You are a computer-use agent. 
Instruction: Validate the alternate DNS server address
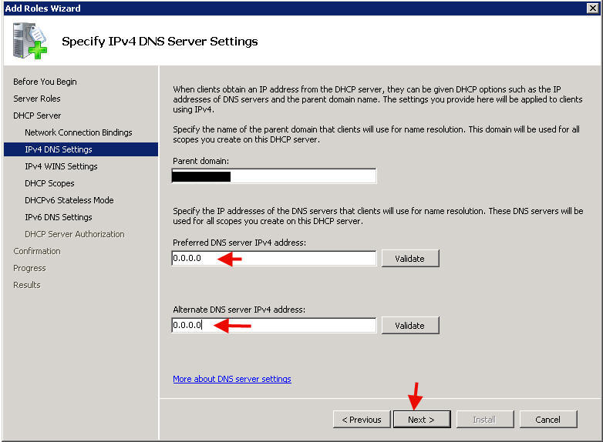click(x=409, y=326)
